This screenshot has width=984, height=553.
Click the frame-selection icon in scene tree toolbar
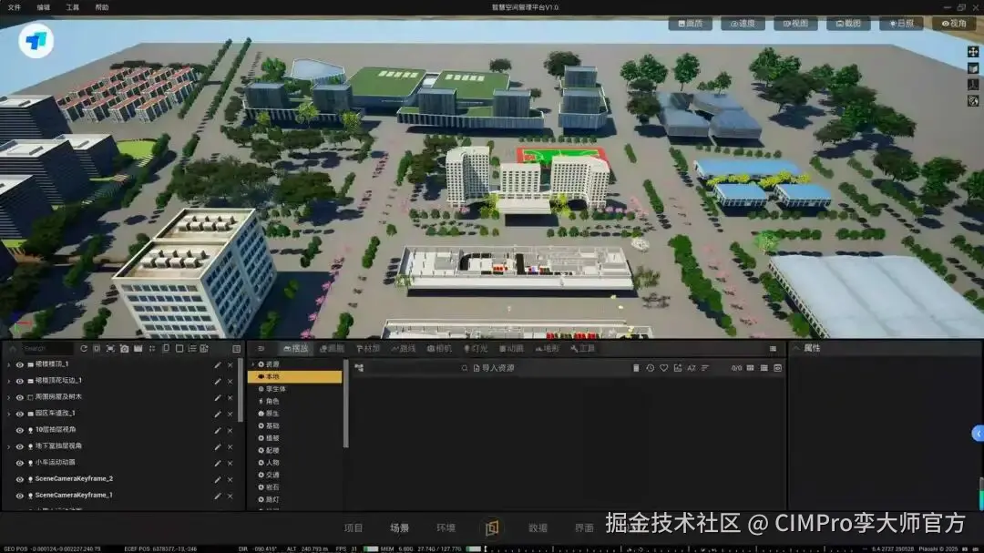pos(110,348)
